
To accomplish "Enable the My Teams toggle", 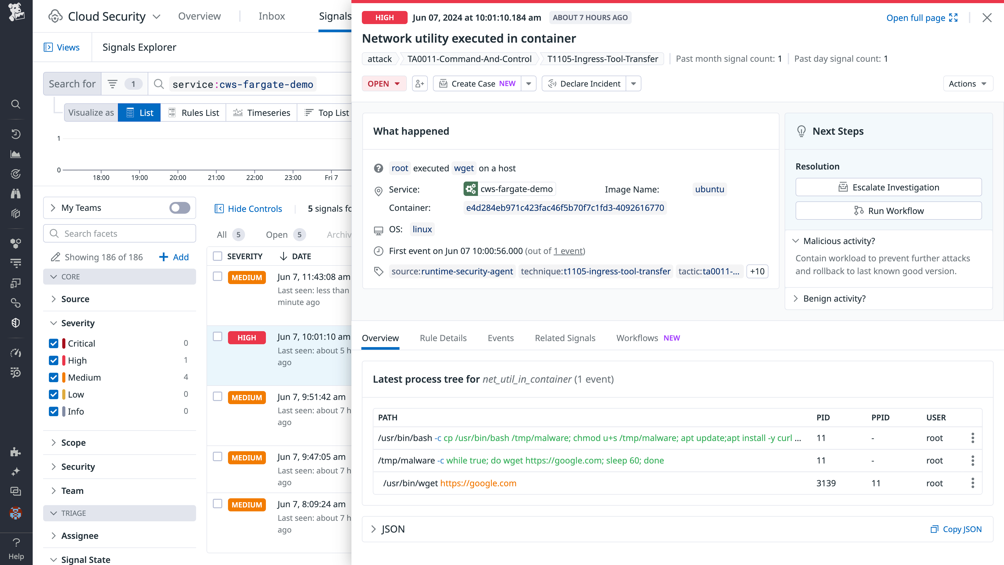I will point(179,208).
